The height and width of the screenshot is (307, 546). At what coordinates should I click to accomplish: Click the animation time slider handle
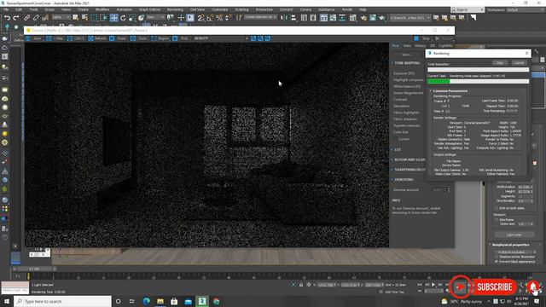tap(34, 269)
